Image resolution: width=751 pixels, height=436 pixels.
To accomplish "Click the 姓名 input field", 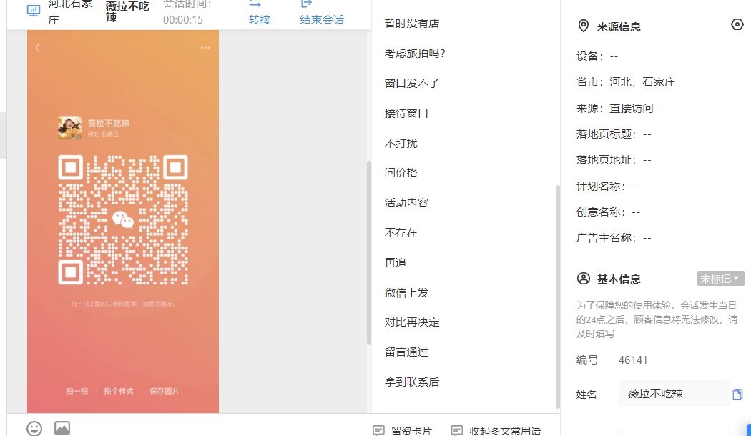I will (x=674, y=394).
